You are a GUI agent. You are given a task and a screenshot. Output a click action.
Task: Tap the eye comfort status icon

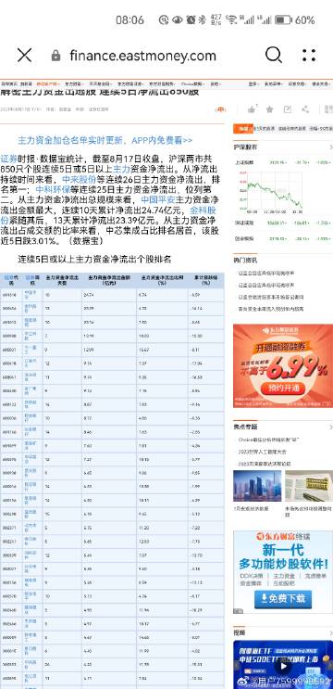coord(177,20)
